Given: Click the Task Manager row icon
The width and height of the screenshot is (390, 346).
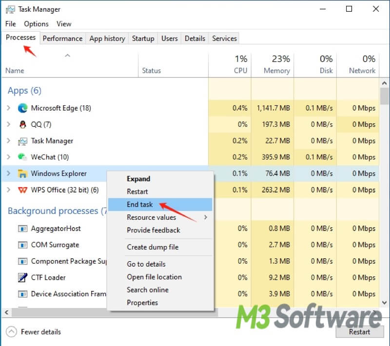Looking at the screenshot, I should (x=22, y=141).
